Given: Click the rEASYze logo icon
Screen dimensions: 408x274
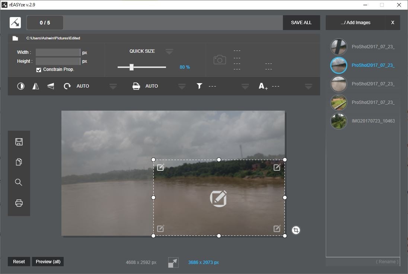Looking at the screenshot, I should pyautogui.click(x=15, y=23).
